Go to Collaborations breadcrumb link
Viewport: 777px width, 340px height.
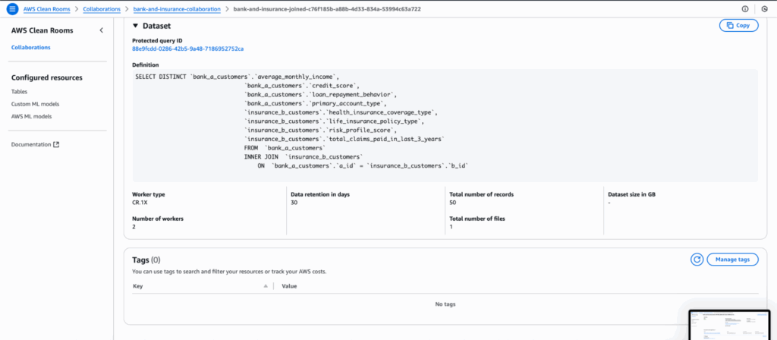(x=102, y=9)
